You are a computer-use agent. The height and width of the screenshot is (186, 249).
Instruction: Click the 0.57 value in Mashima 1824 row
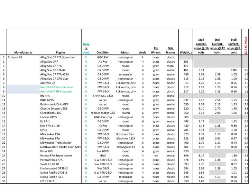point(234,138)
